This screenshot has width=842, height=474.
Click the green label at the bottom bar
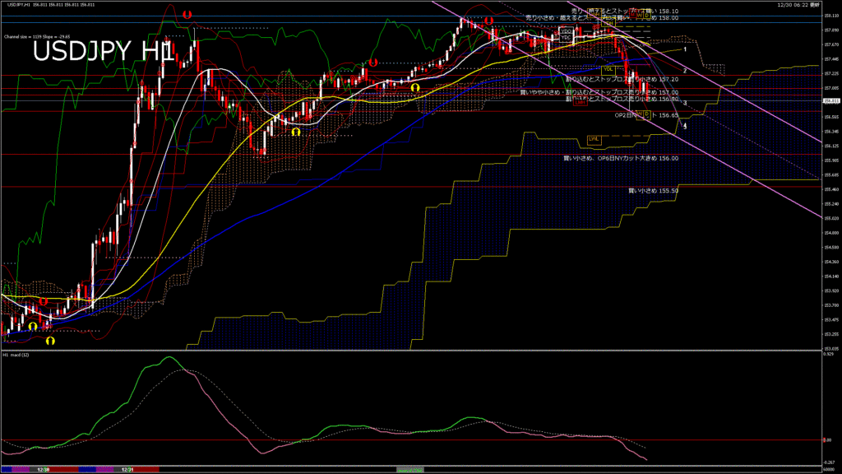click(x=410, y=470)
